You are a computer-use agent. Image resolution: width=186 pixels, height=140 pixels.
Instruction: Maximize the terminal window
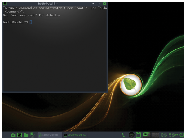pos(99,4)
